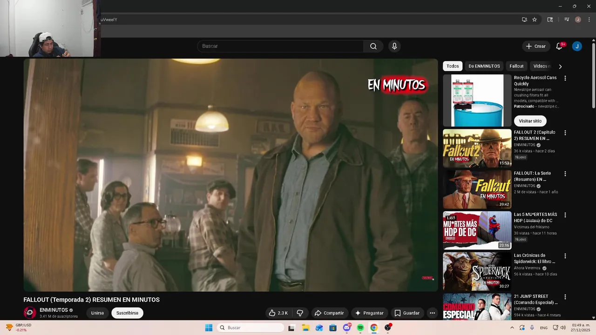
Task: Select the Videos filter chip
Action: (542, 66)
